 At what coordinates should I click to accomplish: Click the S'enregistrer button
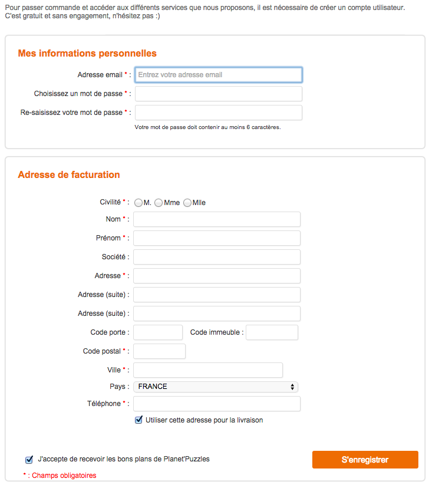click(x=365, y=460)
